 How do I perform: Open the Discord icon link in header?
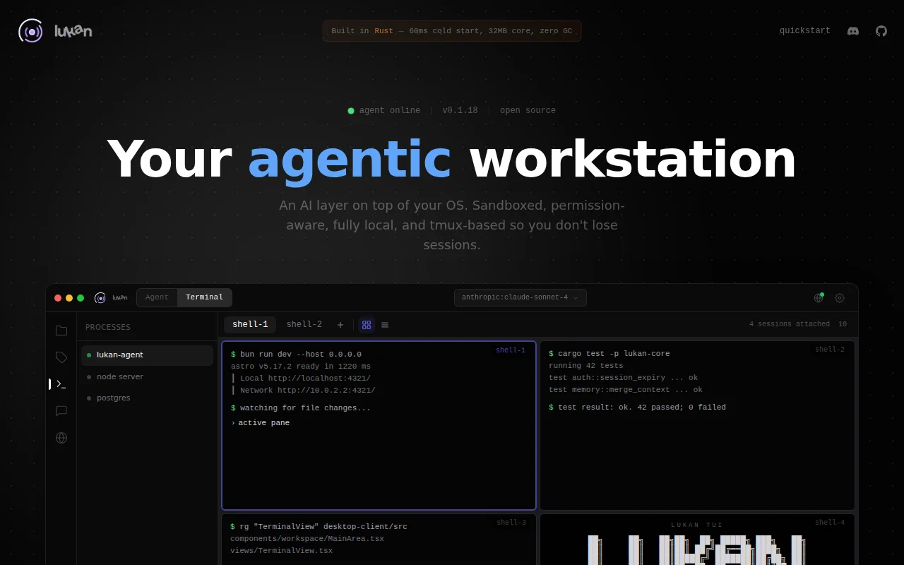click(853, 31)
